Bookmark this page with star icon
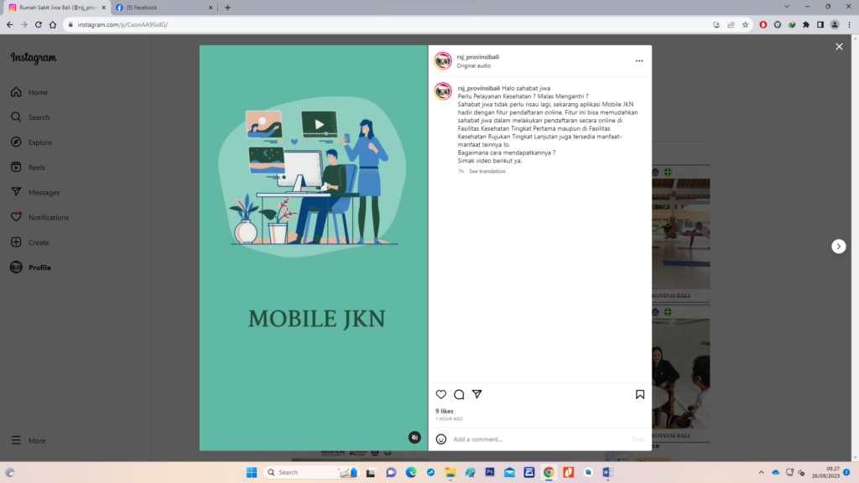Image resolution: width=859 pixels, height=483 pixels. [745, 24]
